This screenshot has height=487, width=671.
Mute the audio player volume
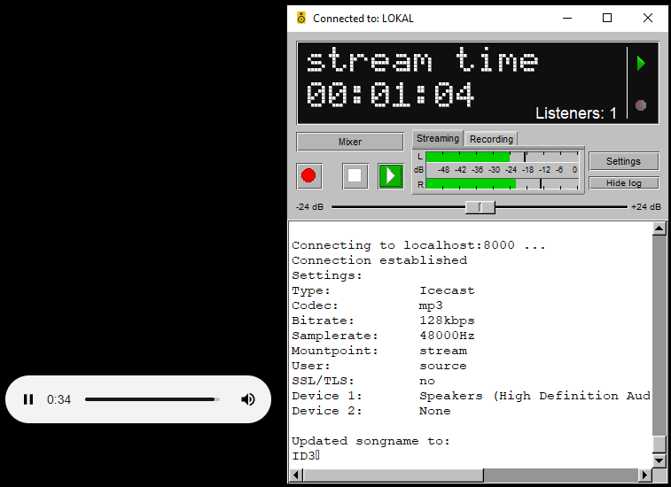tap(248, 399)
